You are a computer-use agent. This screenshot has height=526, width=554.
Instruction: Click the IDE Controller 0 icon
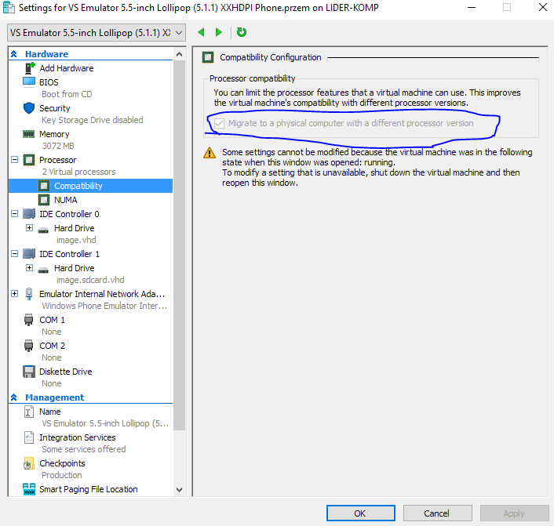29,214
